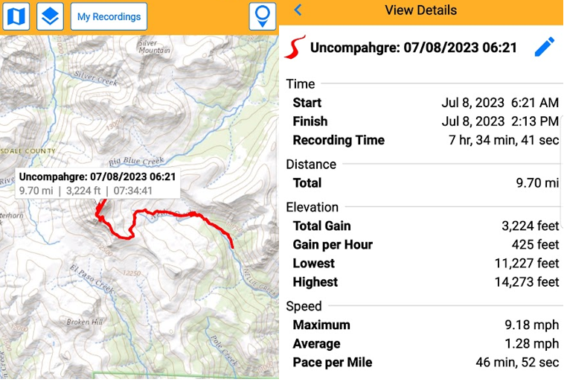Click the Total distance row

(x=425, y=183)
